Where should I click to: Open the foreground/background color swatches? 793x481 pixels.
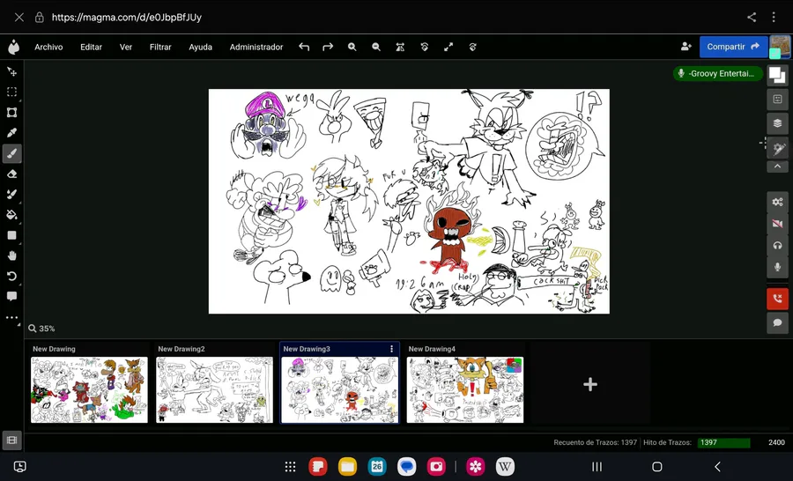777,76
